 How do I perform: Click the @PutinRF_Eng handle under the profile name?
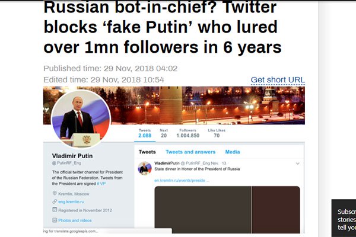pyautogui.click(x=67, y=162)
